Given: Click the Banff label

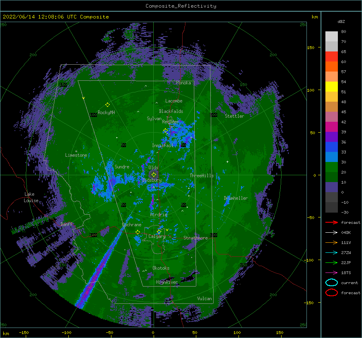Looking at the screenshot, I should pyautogui.click(x=66, y=224).
